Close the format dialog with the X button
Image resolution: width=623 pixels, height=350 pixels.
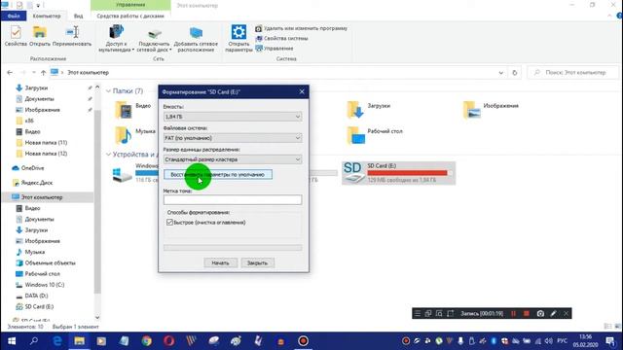pyautogui.click(x=302, y=91)
